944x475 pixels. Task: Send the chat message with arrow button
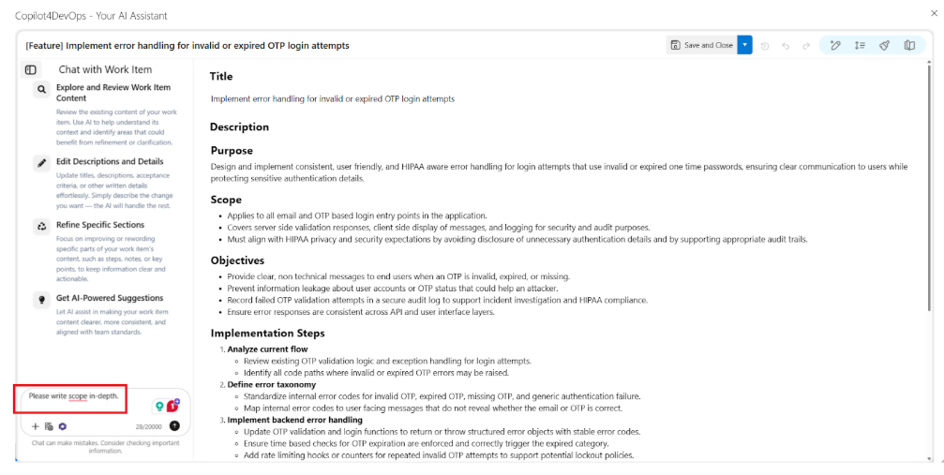pyautogui.click(x=174, y=426)
